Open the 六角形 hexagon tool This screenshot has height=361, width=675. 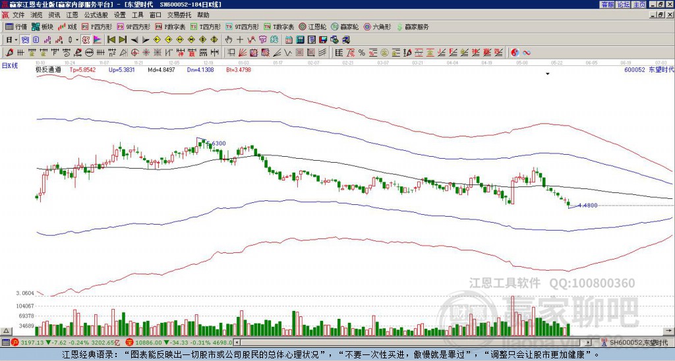tap(378, 26)
